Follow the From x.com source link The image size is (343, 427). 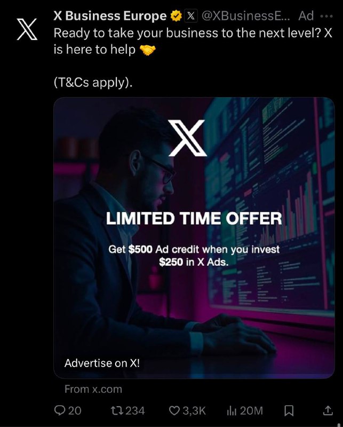pyautogui.click(x=93, y=389)
